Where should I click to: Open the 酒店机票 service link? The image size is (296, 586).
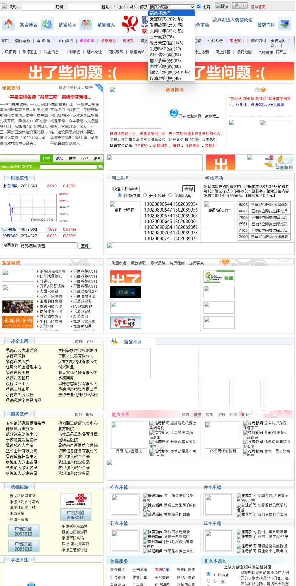(162, 570)
